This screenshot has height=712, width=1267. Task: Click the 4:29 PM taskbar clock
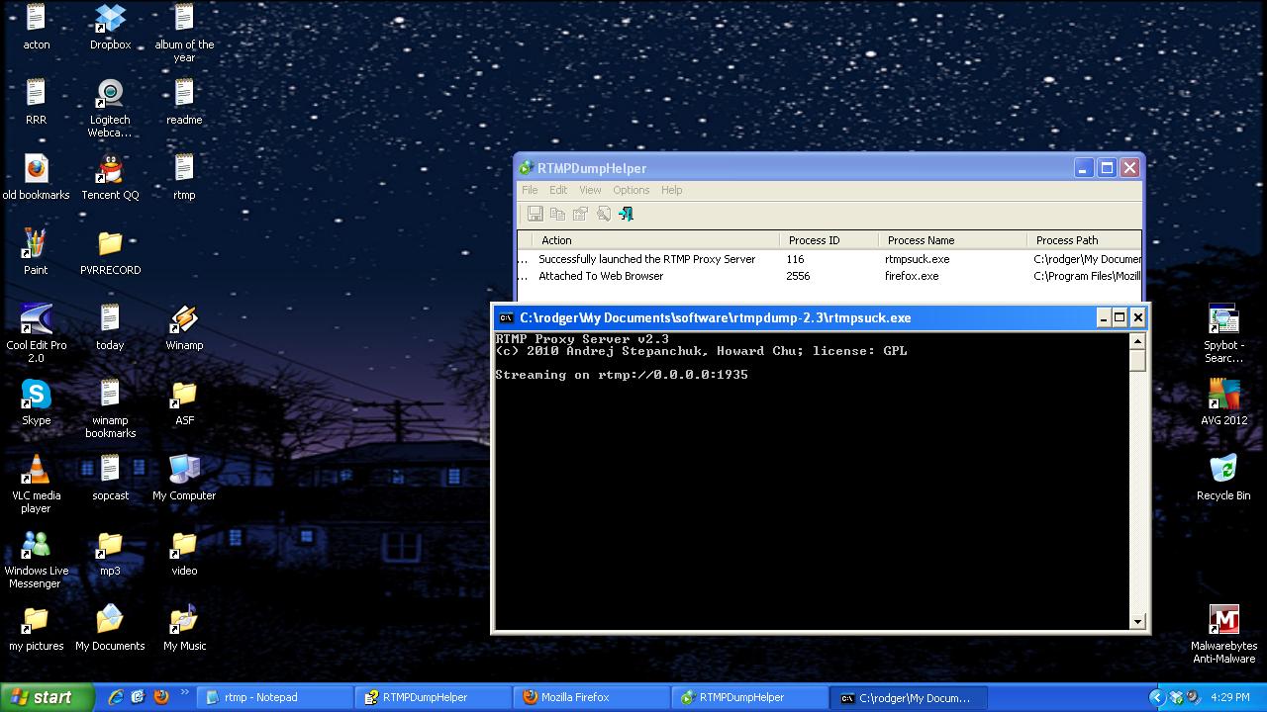click(1230, 697)
